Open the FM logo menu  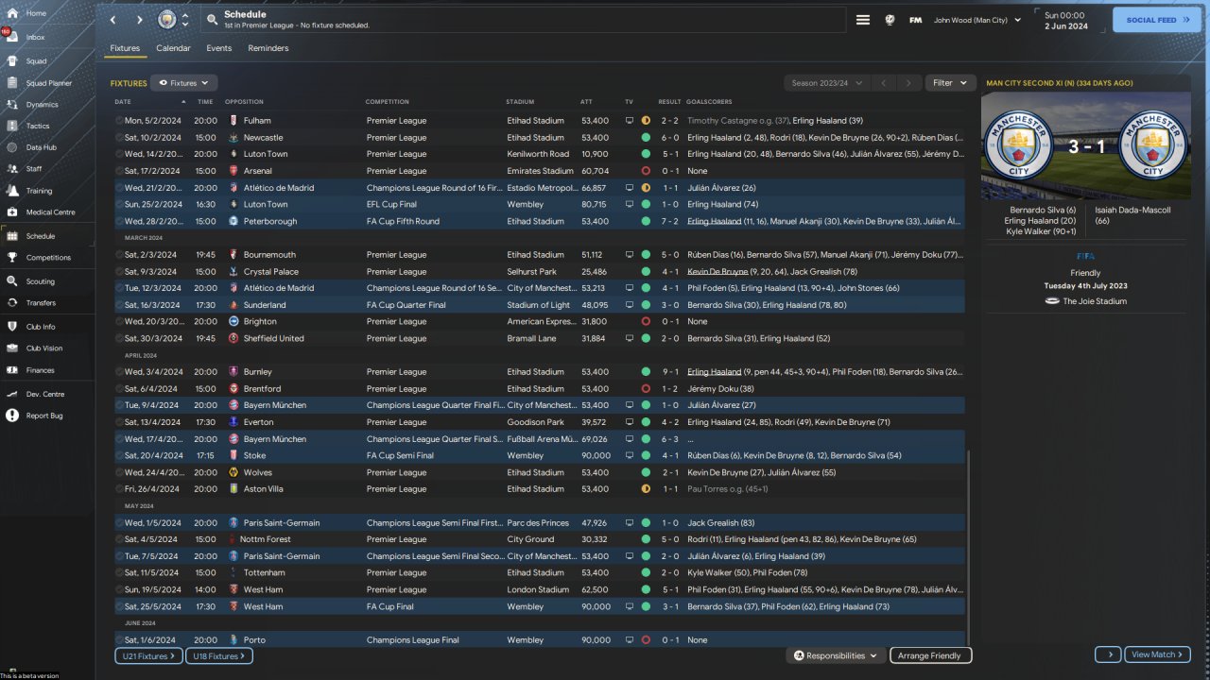coord(916,20)
